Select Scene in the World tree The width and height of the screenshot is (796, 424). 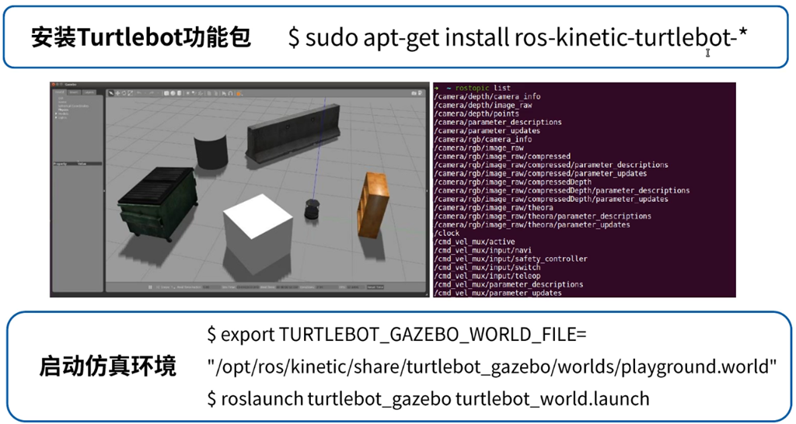point(62,102)
